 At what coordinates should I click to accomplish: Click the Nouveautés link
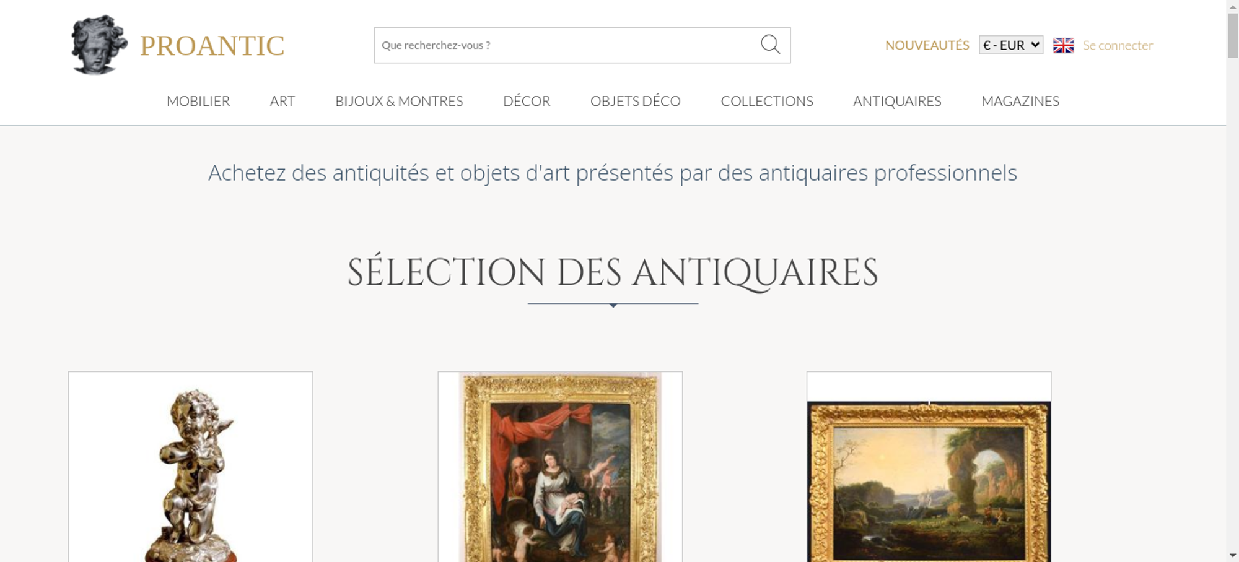(x=927, y=45)
